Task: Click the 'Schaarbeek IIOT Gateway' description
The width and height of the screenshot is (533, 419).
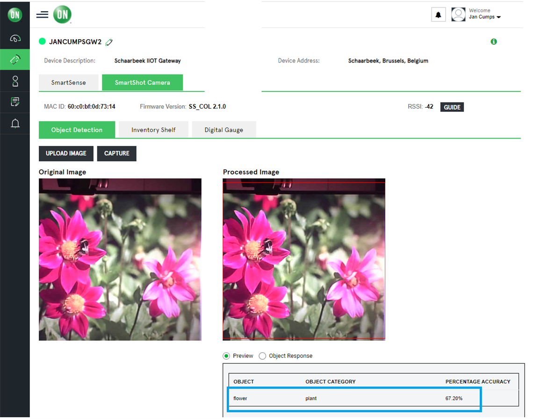Action: tap(148, 61)
